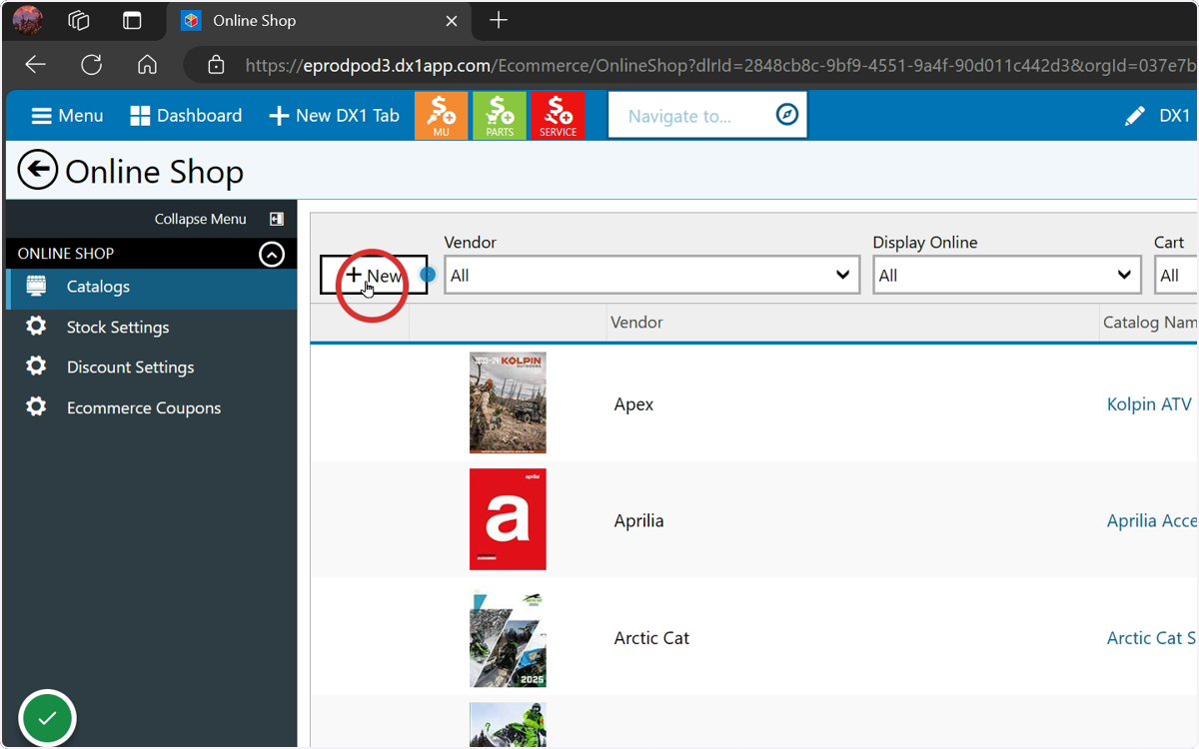Click the site lock icon in address bar

point(216,65)
